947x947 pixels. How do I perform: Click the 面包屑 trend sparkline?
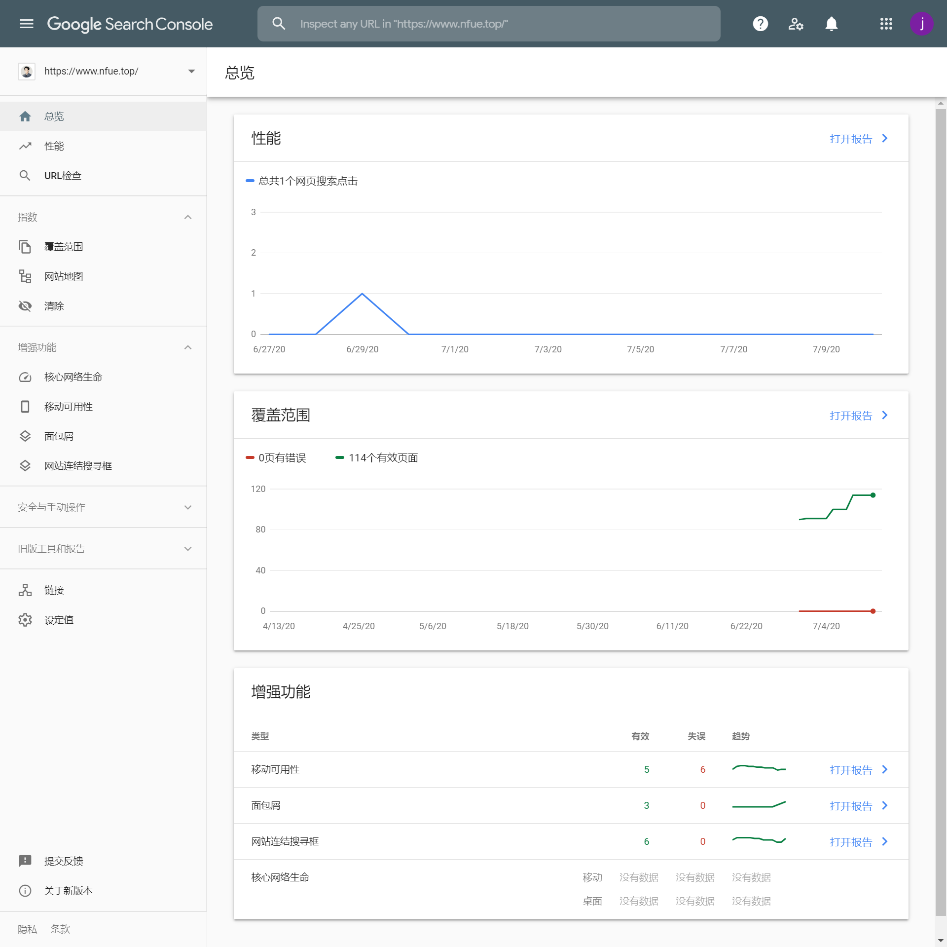coord(759,804)
